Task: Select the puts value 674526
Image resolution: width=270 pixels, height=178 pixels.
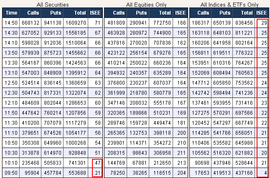Action: 52,133
